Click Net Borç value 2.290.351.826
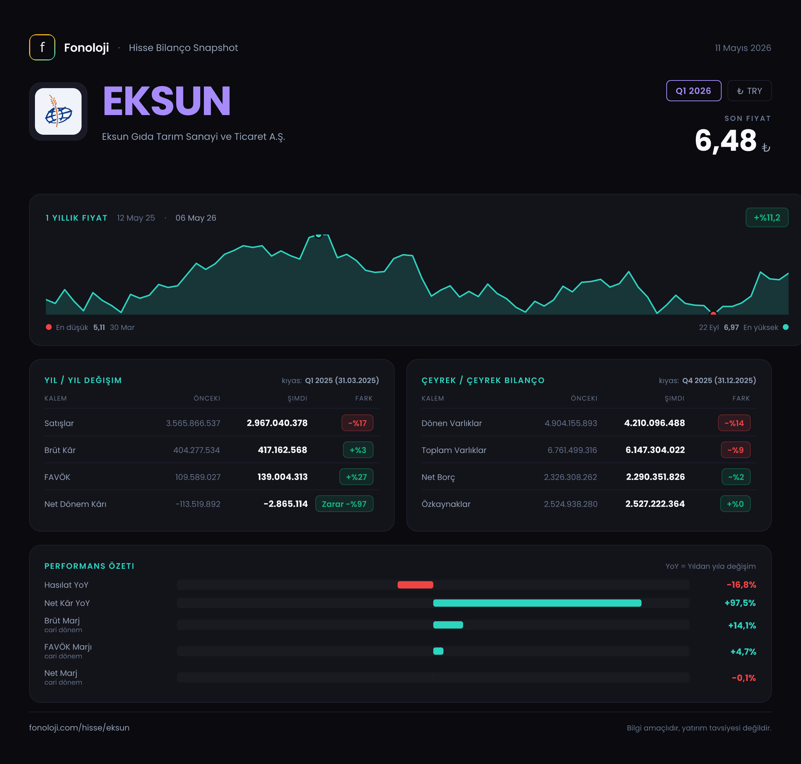 coord(655,476)
